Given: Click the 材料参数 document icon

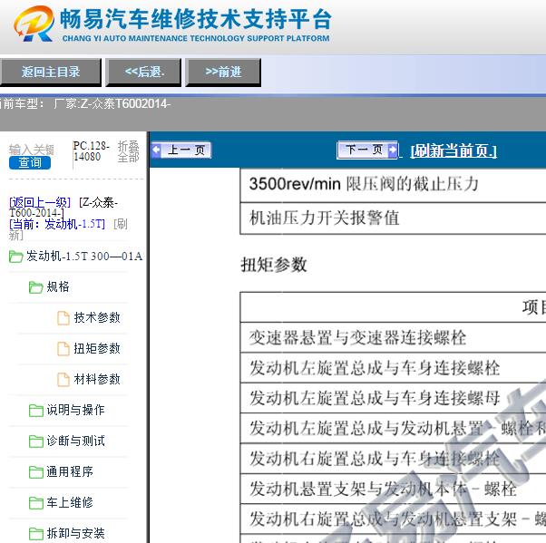Looking at the screenshot, I should pyautogui.click(x=63, y=380).
